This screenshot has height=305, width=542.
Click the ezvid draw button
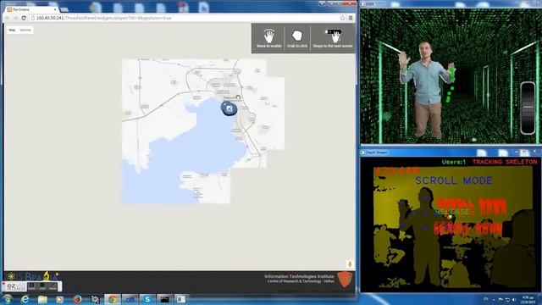tap(53, 286)
